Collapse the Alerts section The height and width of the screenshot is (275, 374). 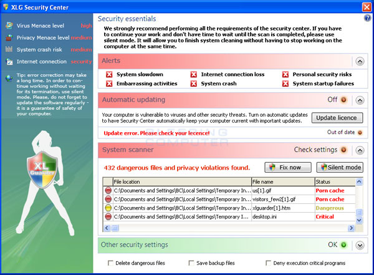(360, 62)
